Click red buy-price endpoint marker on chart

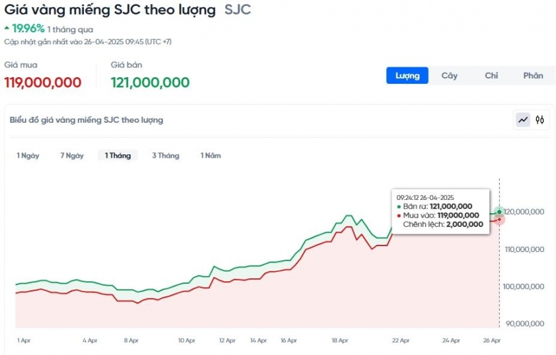[499, 219]
